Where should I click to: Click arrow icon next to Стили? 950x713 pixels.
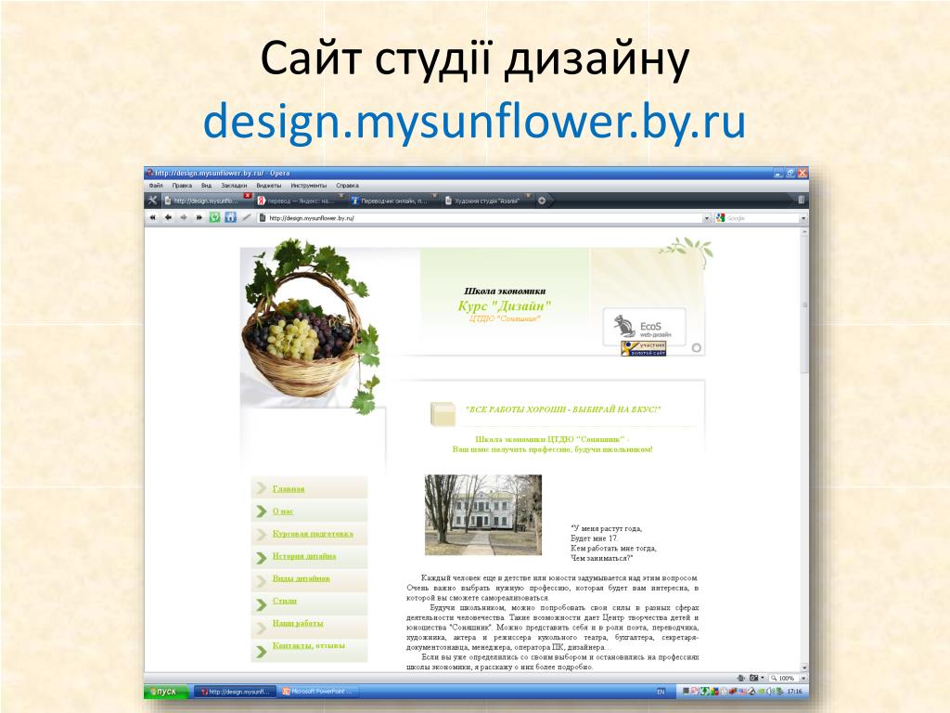(261, 604)
